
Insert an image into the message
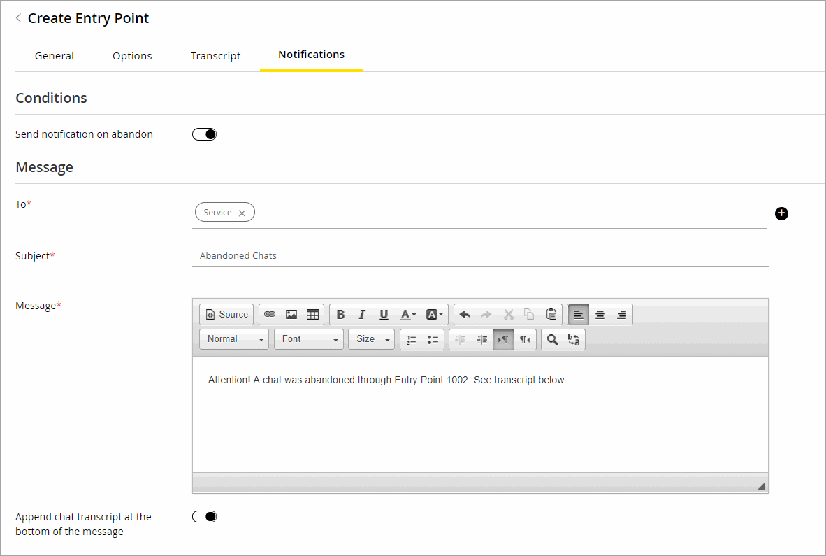point(291,315)
